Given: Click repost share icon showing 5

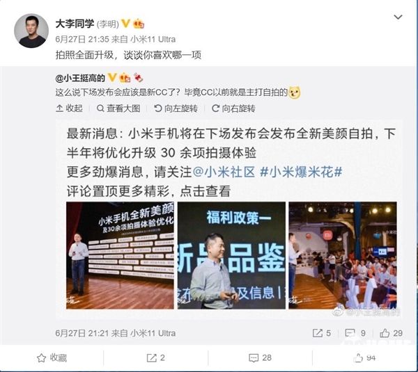Looking at the screenshot, I should [x=322, y=333].
